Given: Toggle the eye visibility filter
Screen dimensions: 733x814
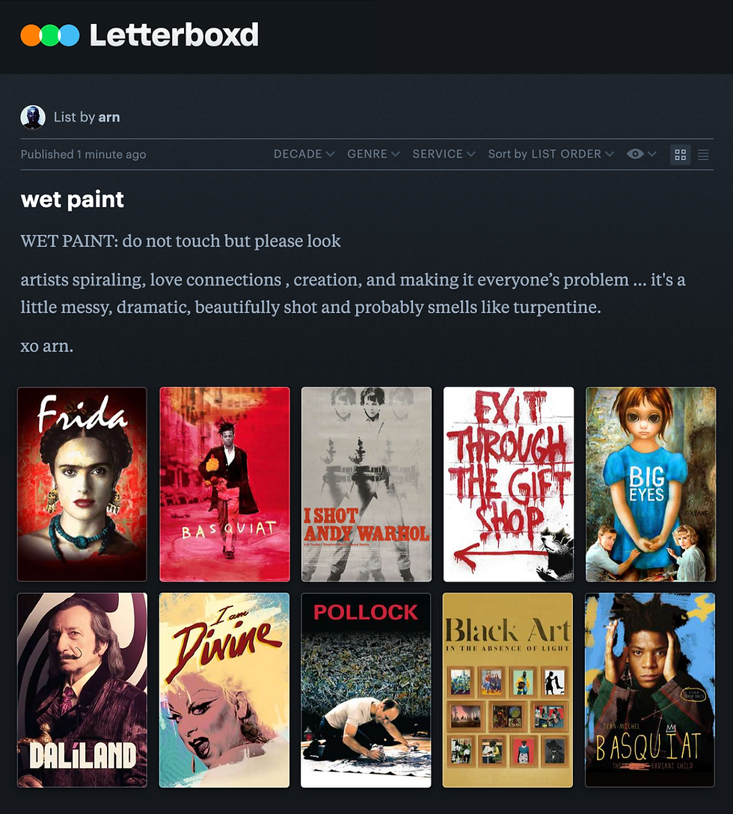Looking at the screenshot, I should point(635,154).
